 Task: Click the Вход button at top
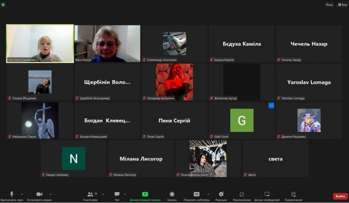[329, 4]
